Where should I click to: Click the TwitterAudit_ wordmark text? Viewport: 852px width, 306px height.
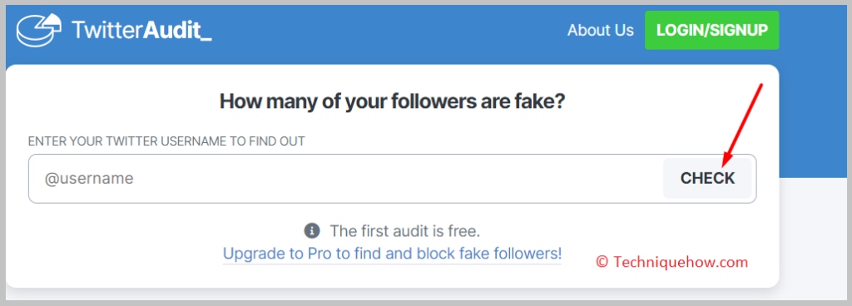[141, 31]
